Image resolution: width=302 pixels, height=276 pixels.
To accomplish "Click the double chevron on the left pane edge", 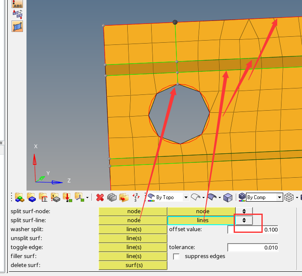I will (x=1, y=143).
